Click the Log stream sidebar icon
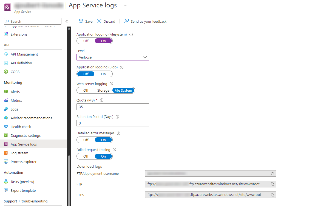 point(6,153)
